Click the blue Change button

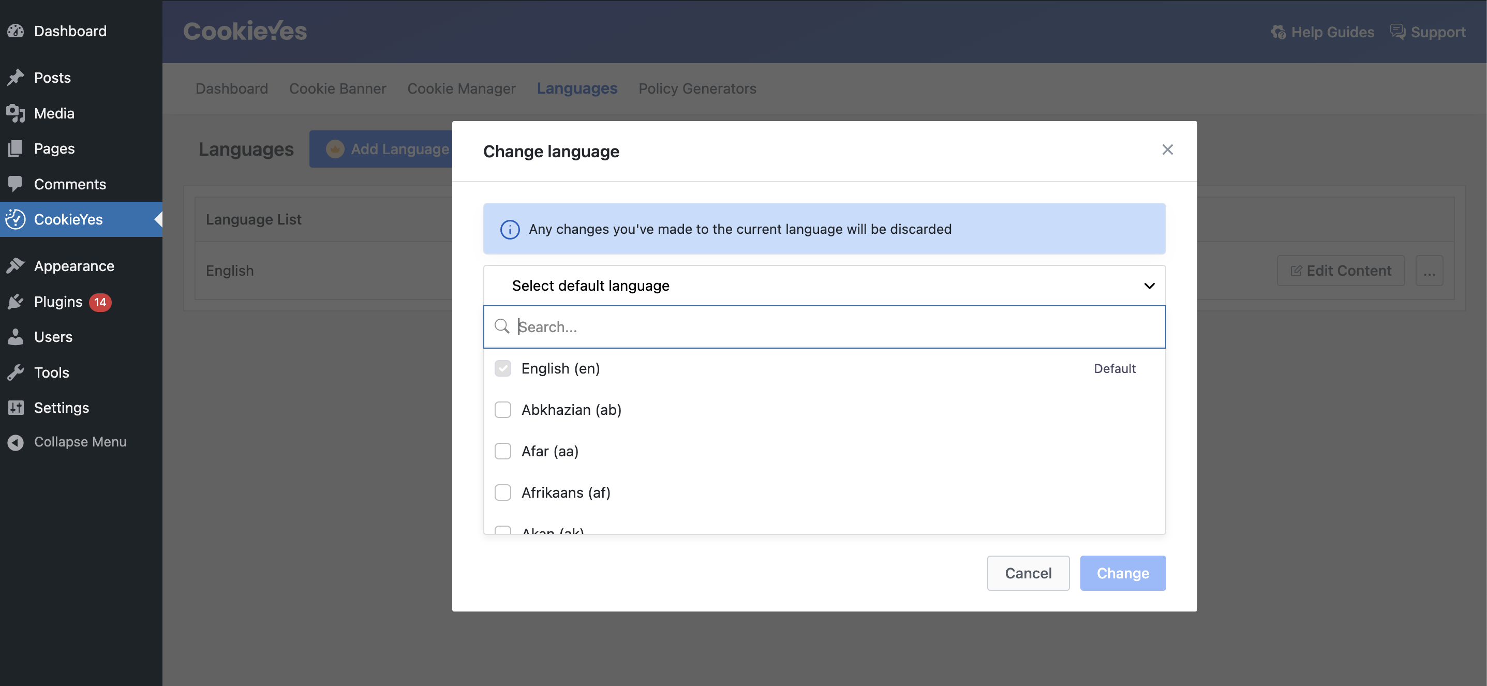pos(1122,573)
